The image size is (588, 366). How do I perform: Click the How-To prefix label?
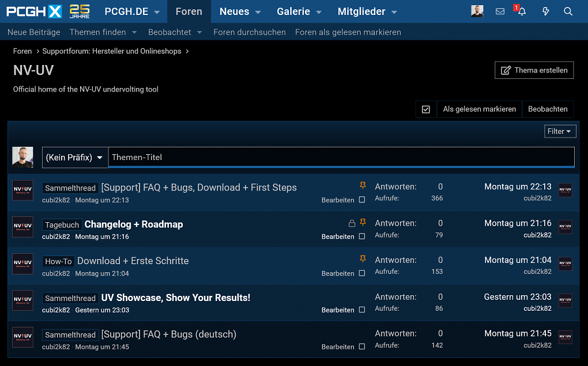click(58, 262)
